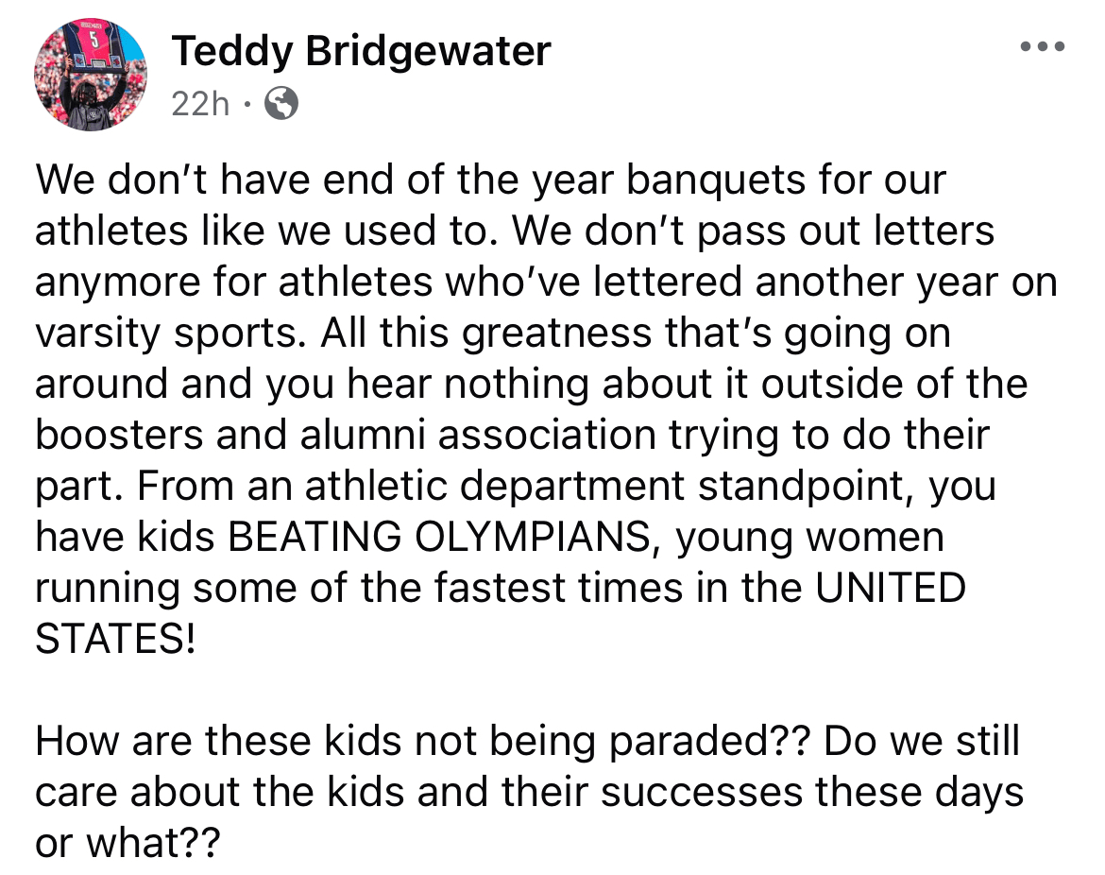This screenshot has height=875, width=1105.
Task: Open the permalink by clicking the 22h timestamp
Action: pos(198,104)
